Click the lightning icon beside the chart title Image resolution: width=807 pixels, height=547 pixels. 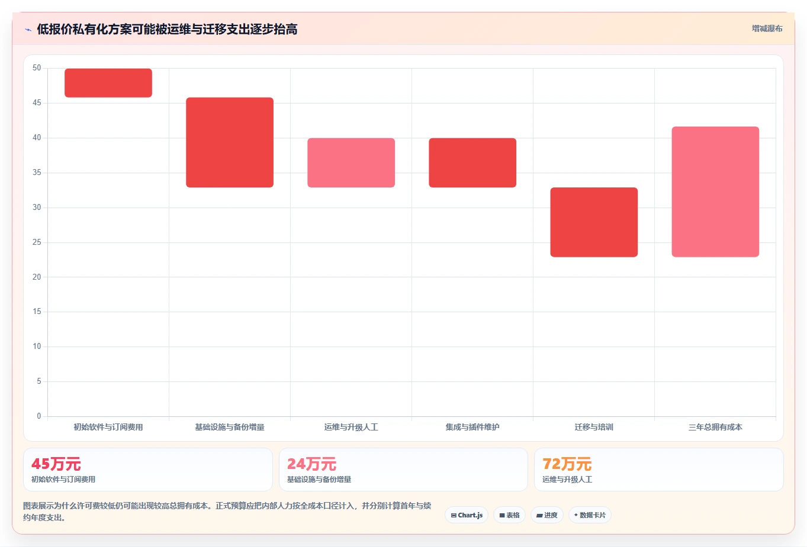pos(28,30)
